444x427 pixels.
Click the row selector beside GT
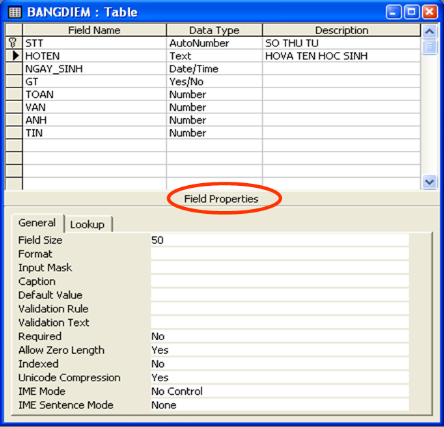point(14,81)
